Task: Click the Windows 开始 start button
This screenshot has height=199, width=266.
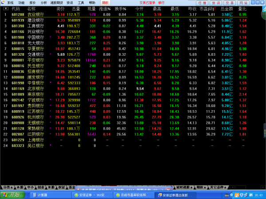Action: 12,195
